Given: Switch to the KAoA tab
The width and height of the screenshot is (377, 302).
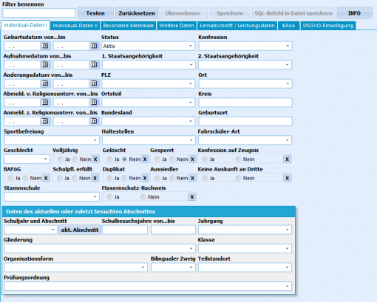Looking at the screenshot, I should 288,26.
